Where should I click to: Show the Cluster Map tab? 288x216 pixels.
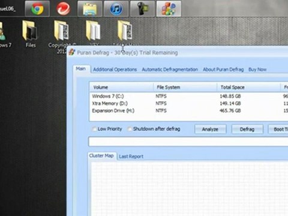(x=101, y=155)
